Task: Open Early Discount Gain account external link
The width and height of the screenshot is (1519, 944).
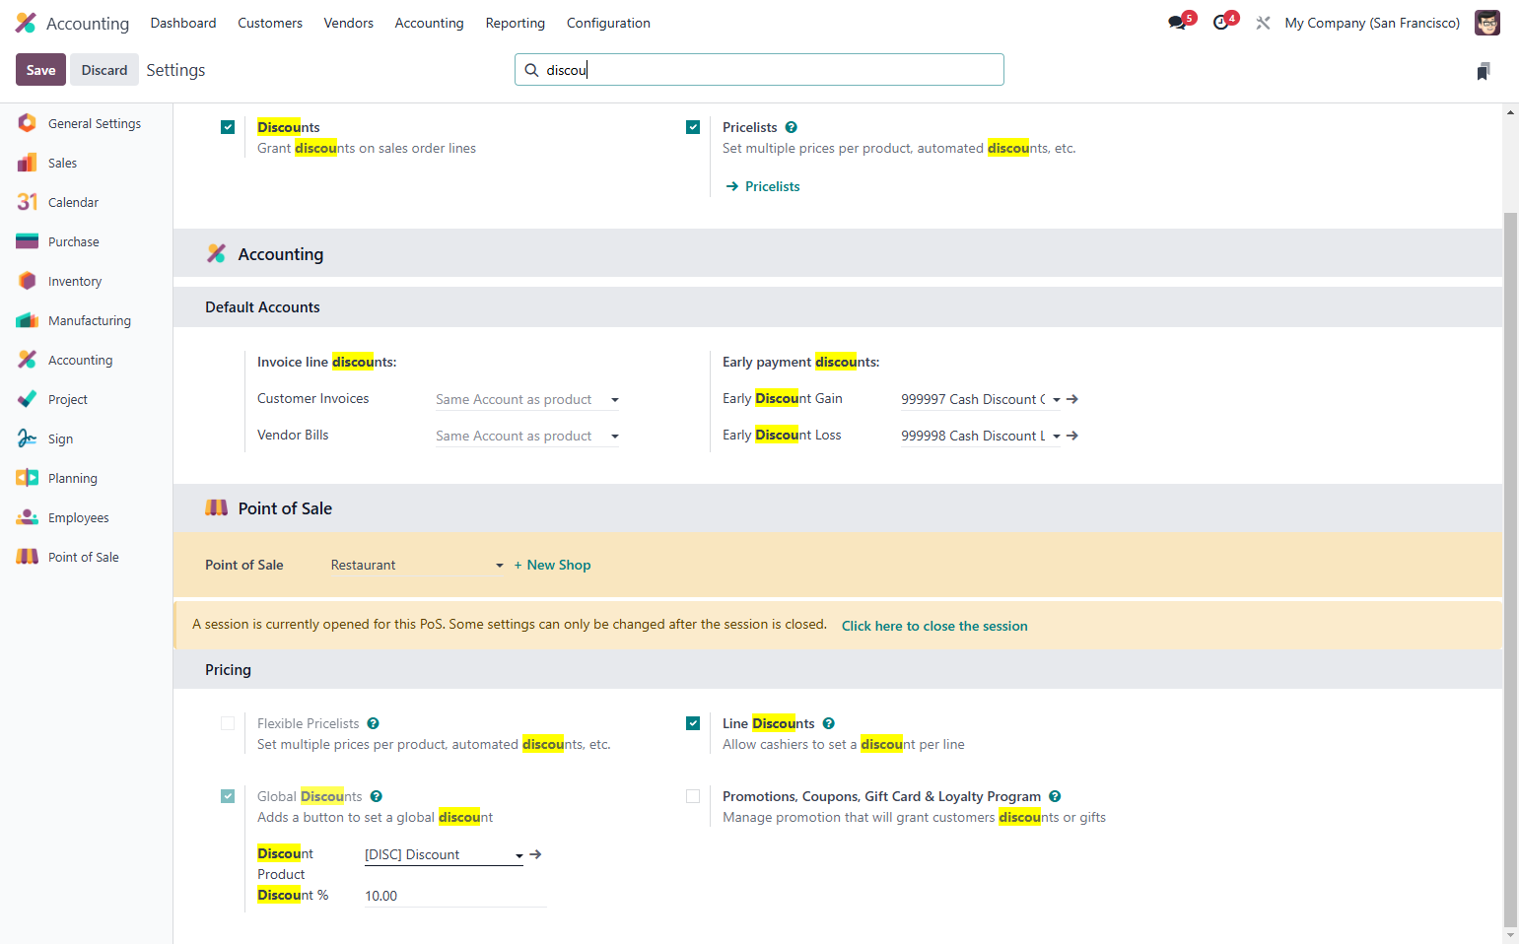Action: click(x=1072, y=399)
